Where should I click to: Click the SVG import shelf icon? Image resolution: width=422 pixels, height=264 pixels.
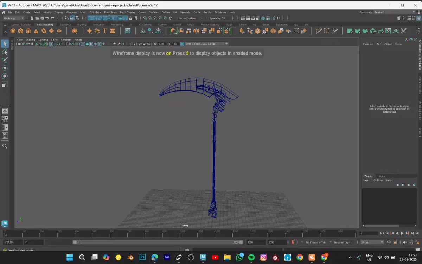point(113,31)
